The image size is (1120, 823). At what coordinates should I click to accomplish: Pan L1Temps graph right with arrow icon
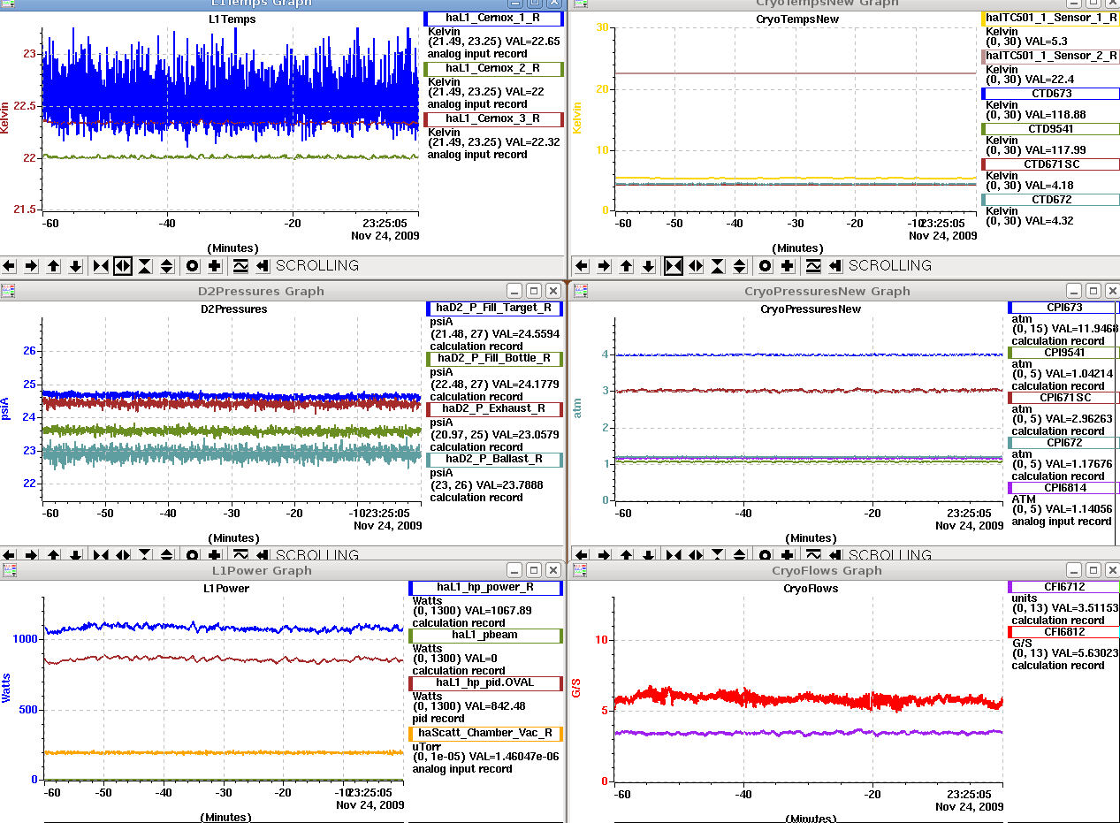[x=31, y=266]
